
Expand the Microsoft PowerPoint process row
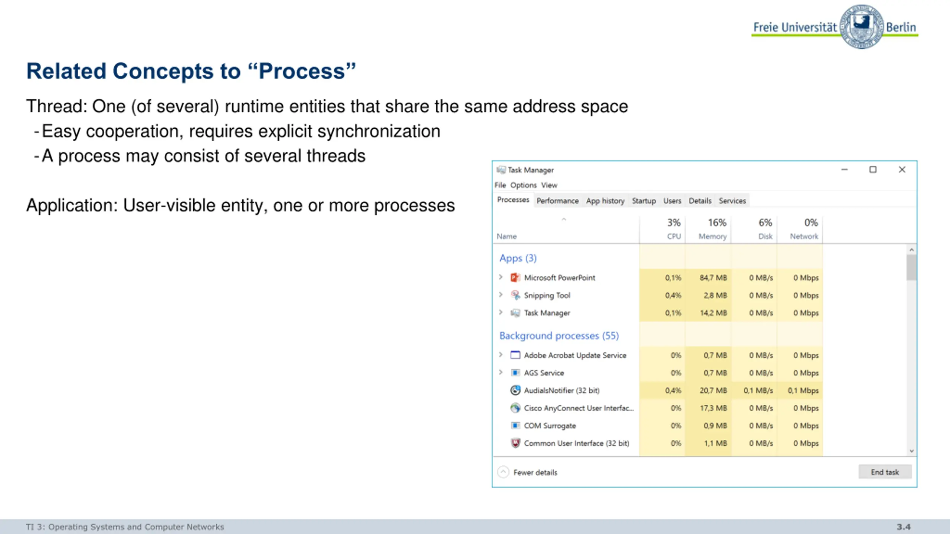(501, 277)
